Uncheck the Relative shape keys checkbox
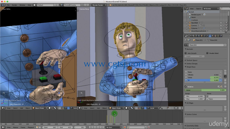 185,87
